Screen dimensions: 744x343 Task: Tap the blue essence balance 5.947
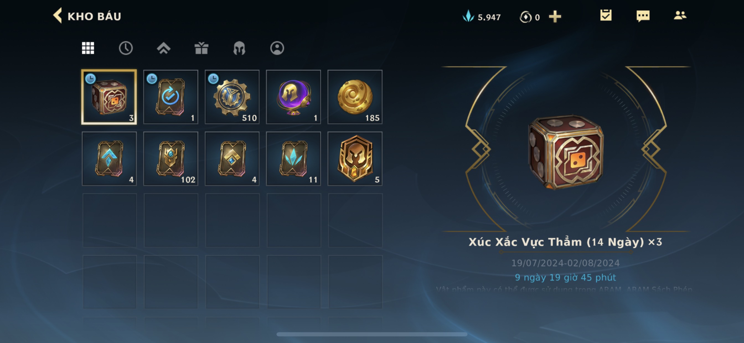tap(481, 17)
